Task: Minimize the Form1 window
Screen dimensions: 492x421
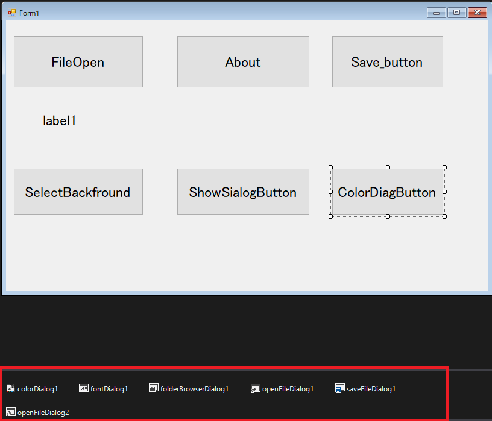Action: pyautogui.click(x=436, y=13)
